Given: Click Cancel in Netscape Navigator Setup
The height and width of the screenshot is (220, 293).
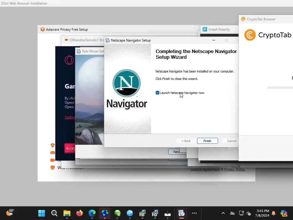Looking at the screenshot, I should pos(231,141).
